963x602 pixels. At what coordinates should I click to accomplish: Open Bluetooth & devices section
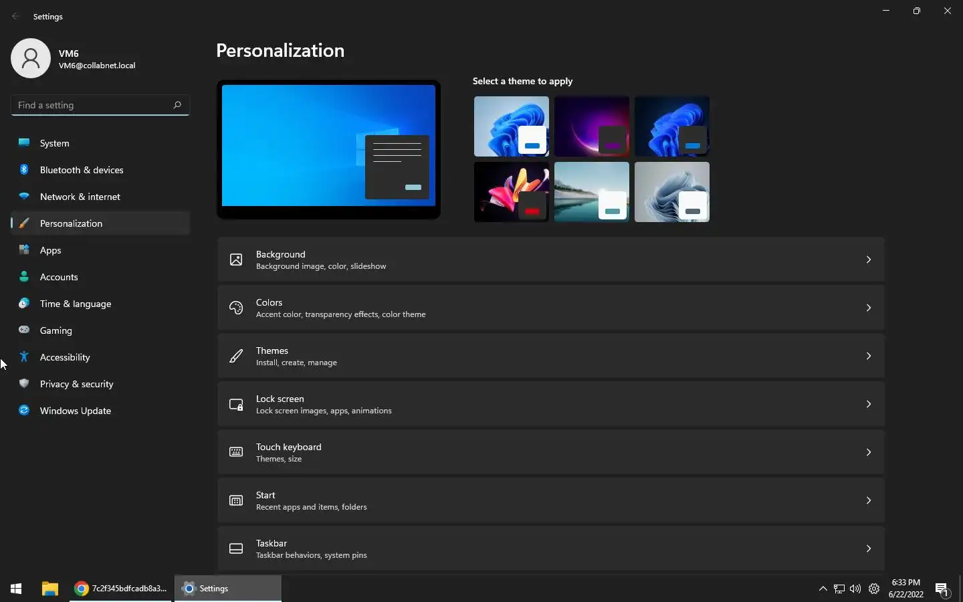(x=100, y=169)
